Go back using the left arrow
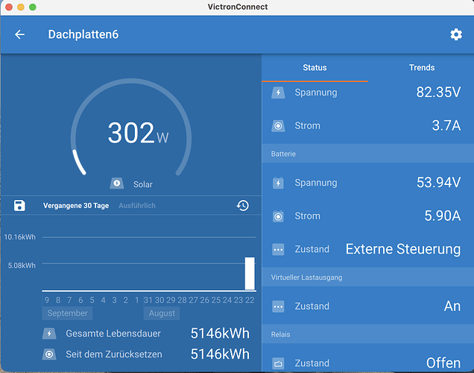Image resolution: width=474 pixels, height=373 pixels. pos(19,34)
